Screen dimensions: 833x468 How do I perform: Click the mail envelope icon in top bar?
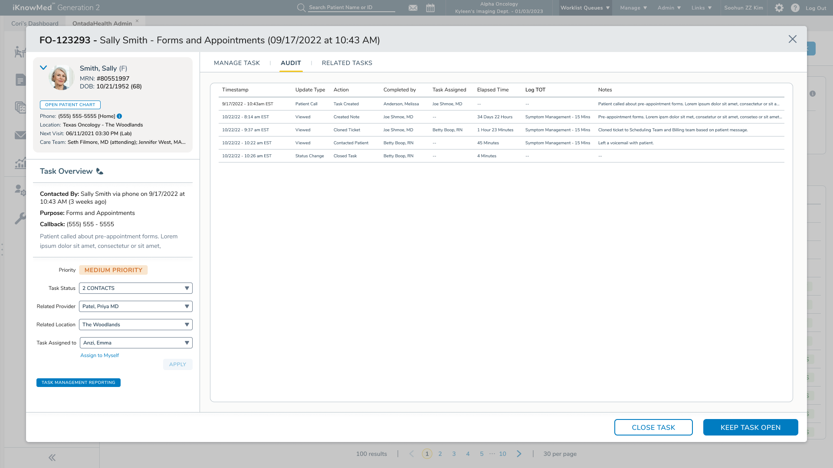[x=413, y=8]
